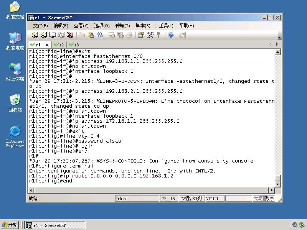Open Keymap Editor toolbar icon
This screenshot has height=230, width=307.
[x=150, y=35]
